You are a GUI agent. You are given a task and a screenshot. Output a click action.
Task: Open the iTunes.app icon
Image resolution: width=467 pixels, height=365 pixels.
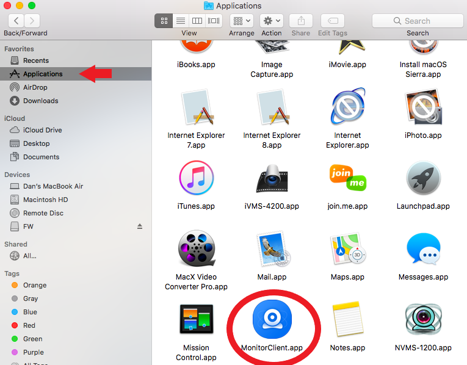(x=196, y=178)
